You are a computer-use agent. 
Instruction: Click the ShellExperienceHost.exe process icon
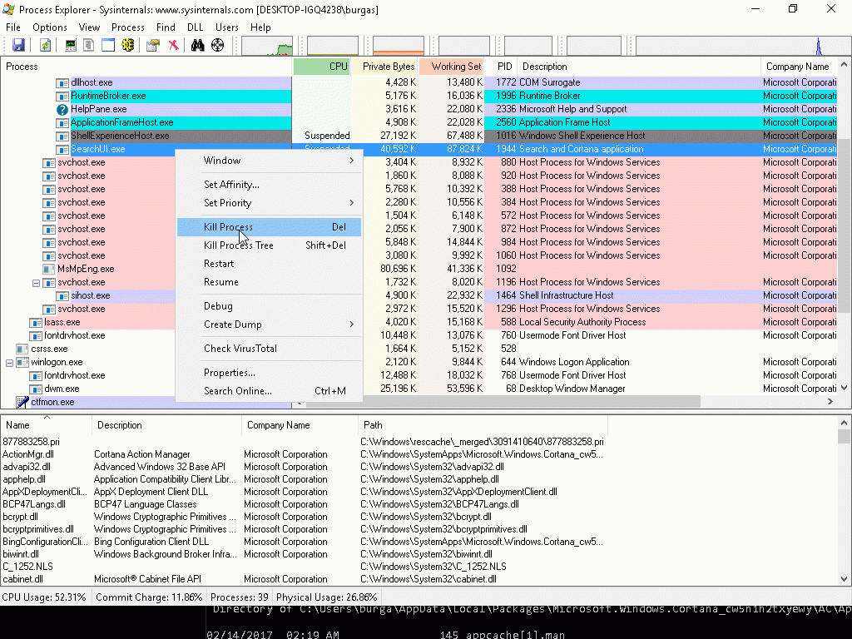[62, 136]
